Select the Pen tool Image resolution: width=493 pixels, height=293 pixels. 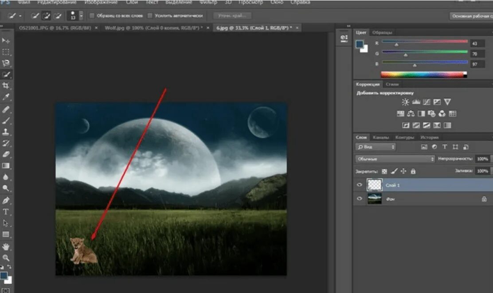point(6,200)
